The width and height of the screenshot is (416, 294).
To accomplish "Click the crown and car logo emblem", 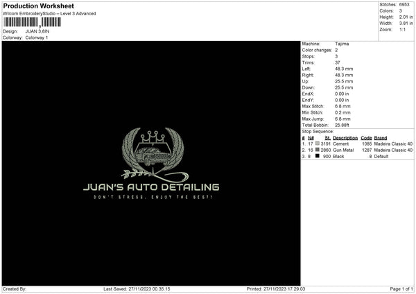I will 153,153.
